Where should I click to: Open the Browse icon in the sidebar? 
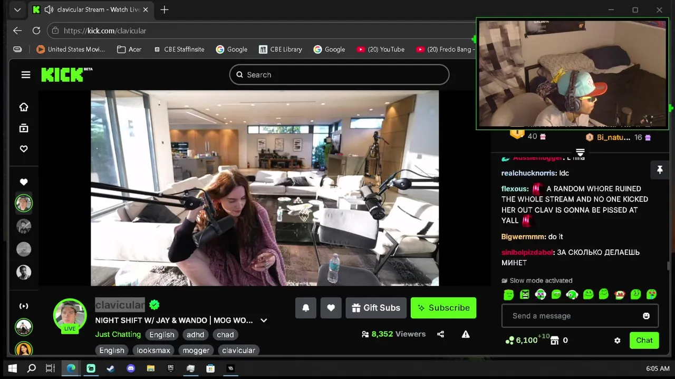pyautogui.click(x=24, y=128)
